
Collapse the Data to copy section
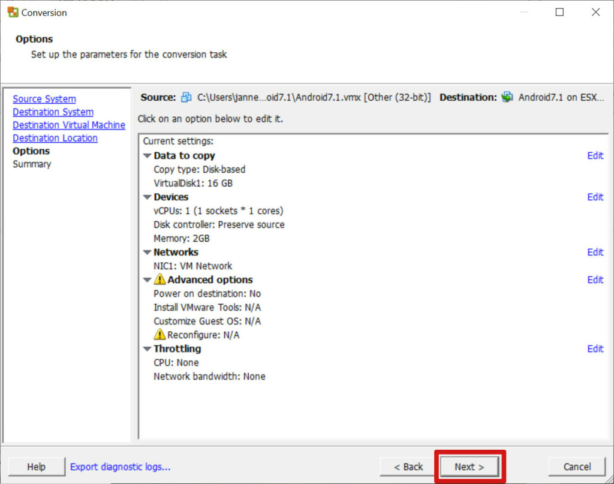[148, 155]
